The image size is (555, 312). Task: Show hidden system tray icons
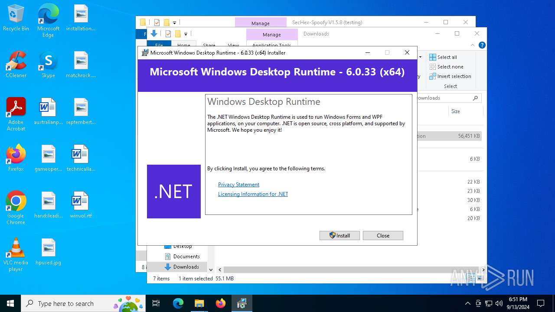467,303
